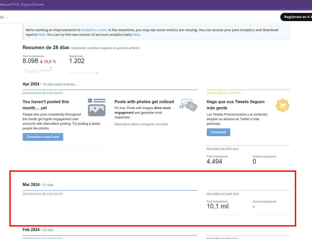312x239 pixels.
Task: Click the You haven't posted this month heading
Action: click(x=46, y=105)
